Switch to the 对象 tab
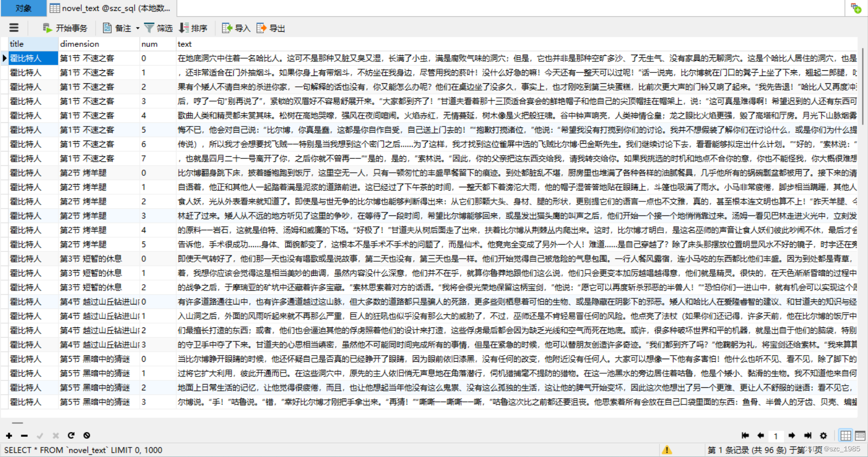This screenshot has width=868, height=457. coord(23,8)
